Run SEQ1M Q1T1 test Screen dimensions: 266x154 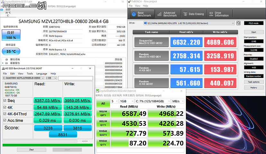pos(103,123)
